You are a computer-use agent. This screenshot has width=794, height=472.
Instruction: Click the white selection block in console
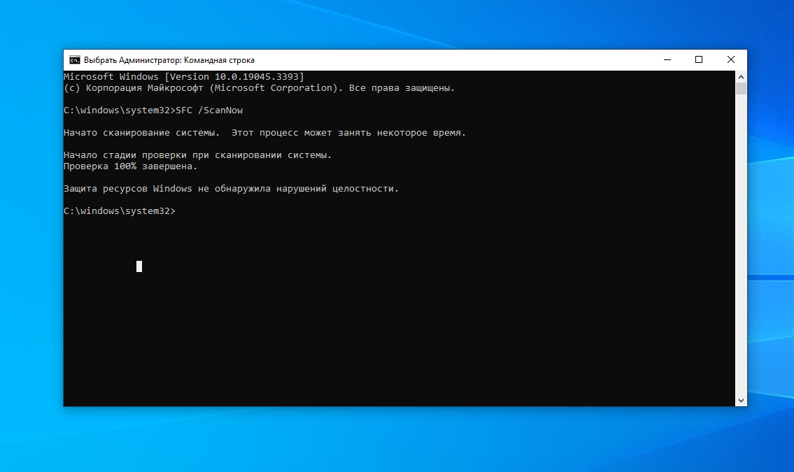(139, 266)
